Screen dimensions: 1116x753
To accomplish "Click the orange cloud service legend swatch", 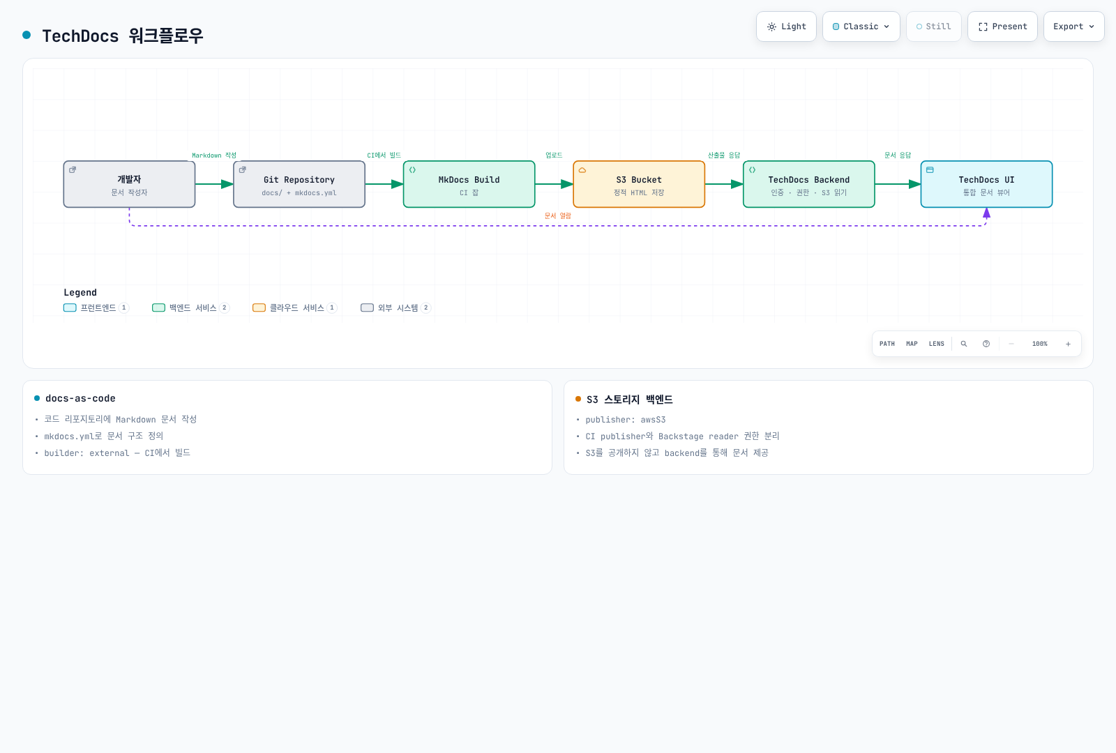I will click(259, 307).
